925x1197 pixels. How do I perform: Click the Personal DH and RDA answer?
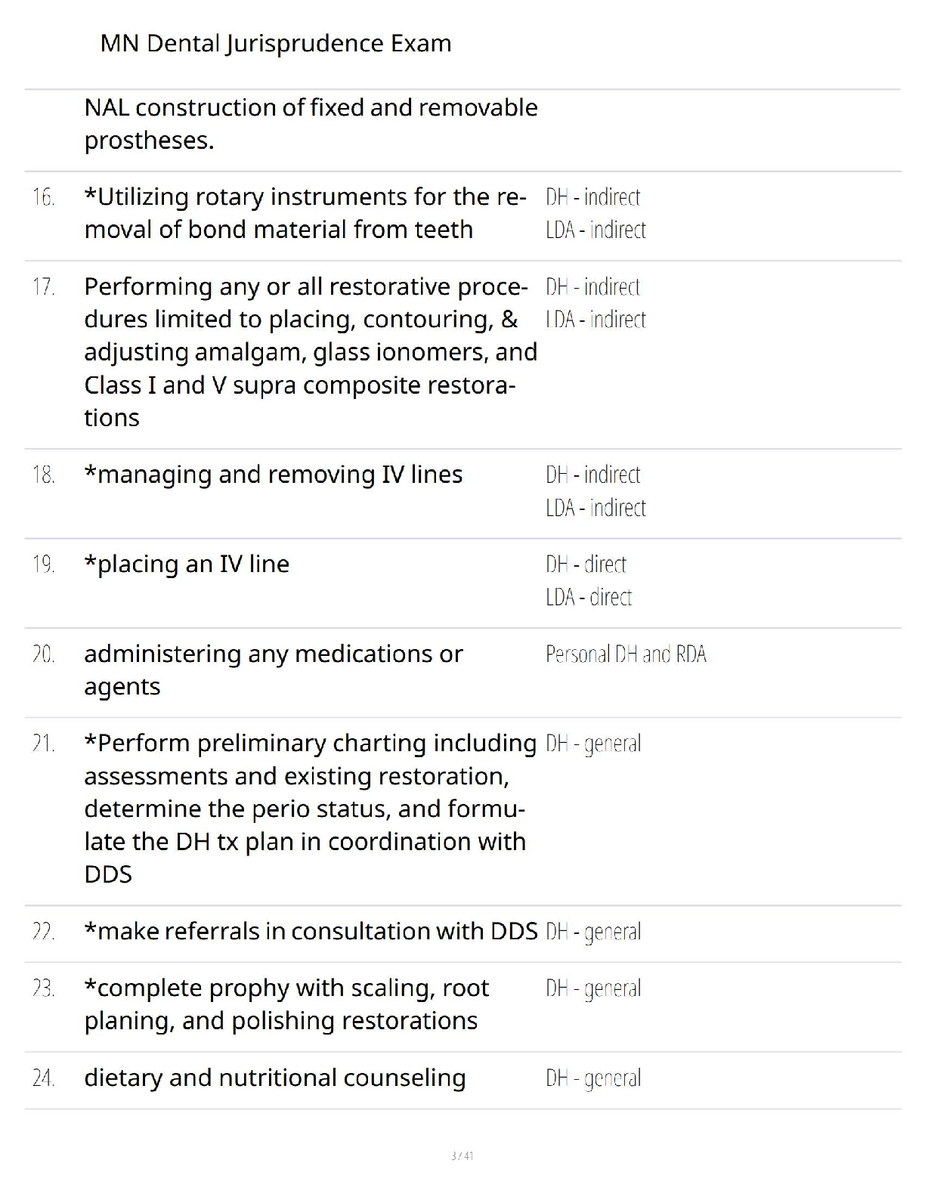[626, 654]
